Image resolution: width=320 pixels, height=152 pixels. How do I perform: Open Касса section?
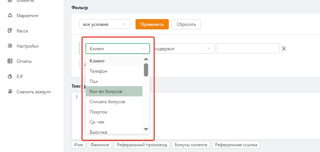point(22,31)
